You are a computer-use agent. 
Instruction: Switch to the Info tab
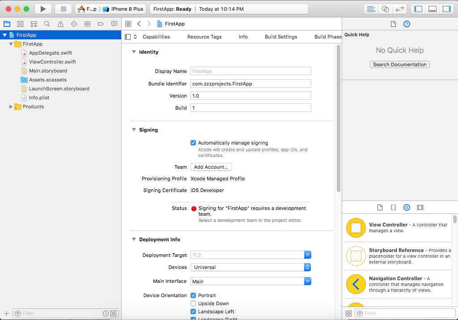[243, 37]
